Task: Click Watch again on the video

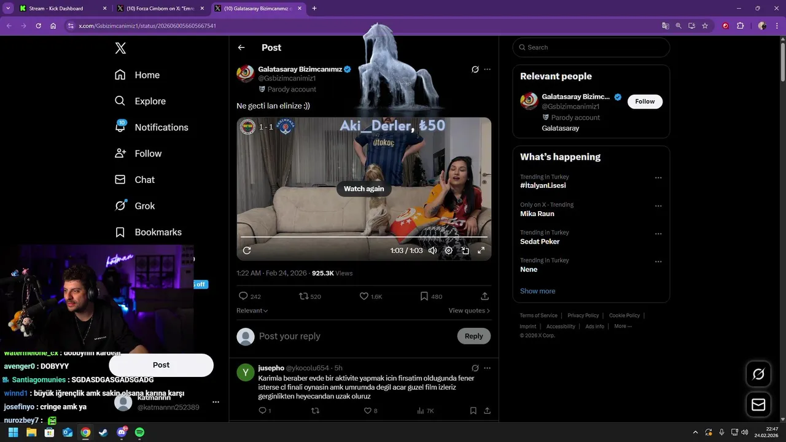Action: 364,188
